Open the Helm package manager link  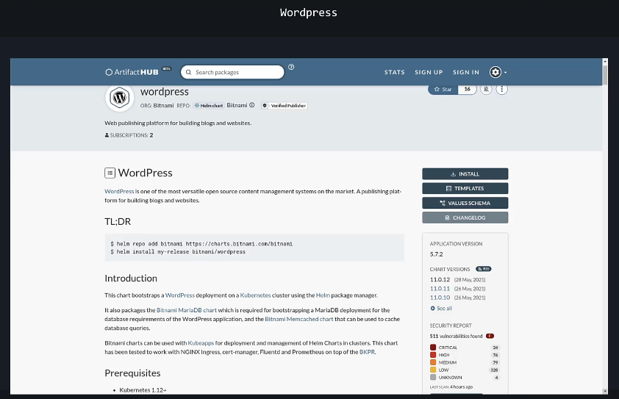pyautogui.click(x=323, y=295)
